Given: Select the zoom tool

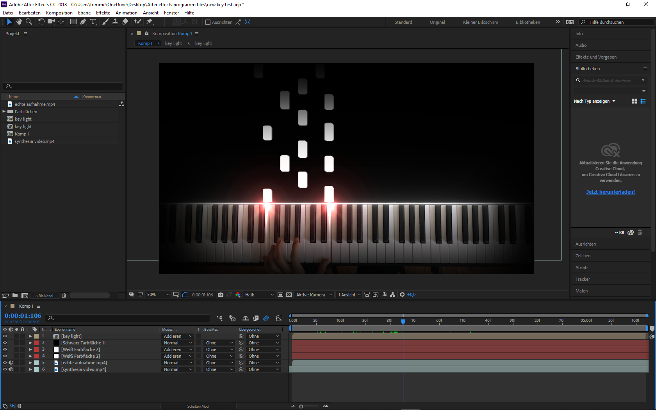Looking at the screenshot, I should tap(29, 22).
